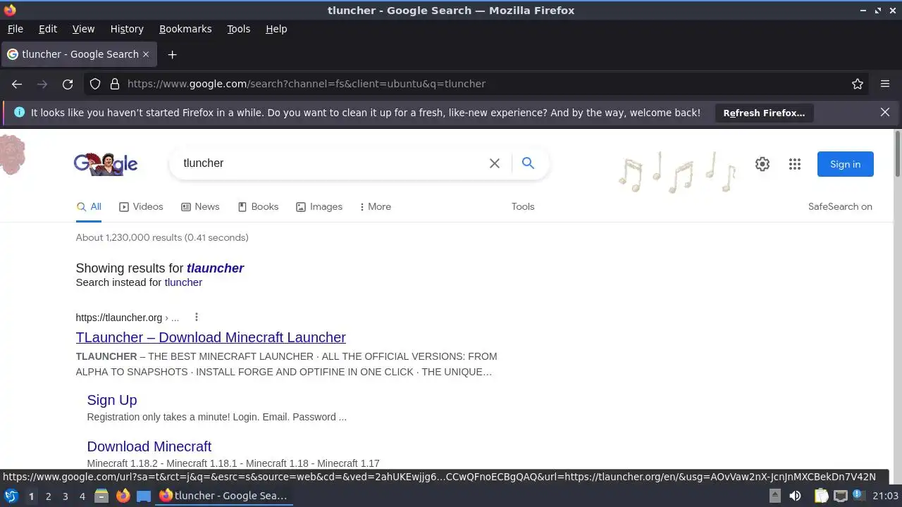Image resolution: width=902 pixels, height=507 pixels.
Task: Open the taskbar start menu
Action: coord(11,496)
